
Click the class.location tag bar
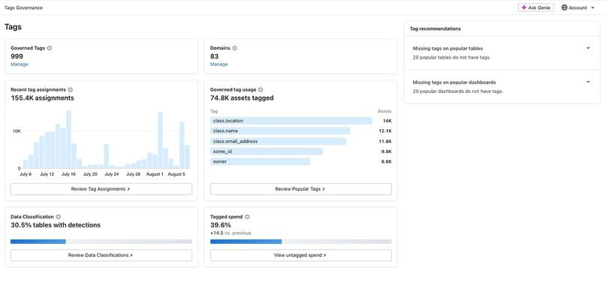pyautogui.click(x=291, y=121)
